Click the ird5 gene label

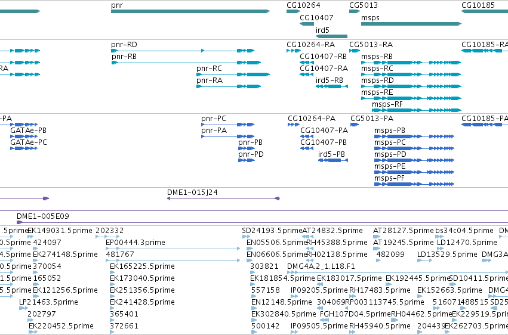point(322,30)
